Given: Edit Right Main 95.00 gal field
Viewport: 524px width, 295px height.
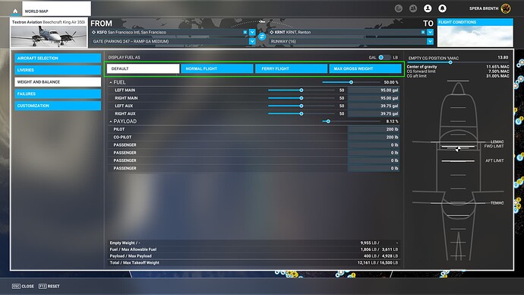Looking at the screenshot, I should tap(374, 98).
